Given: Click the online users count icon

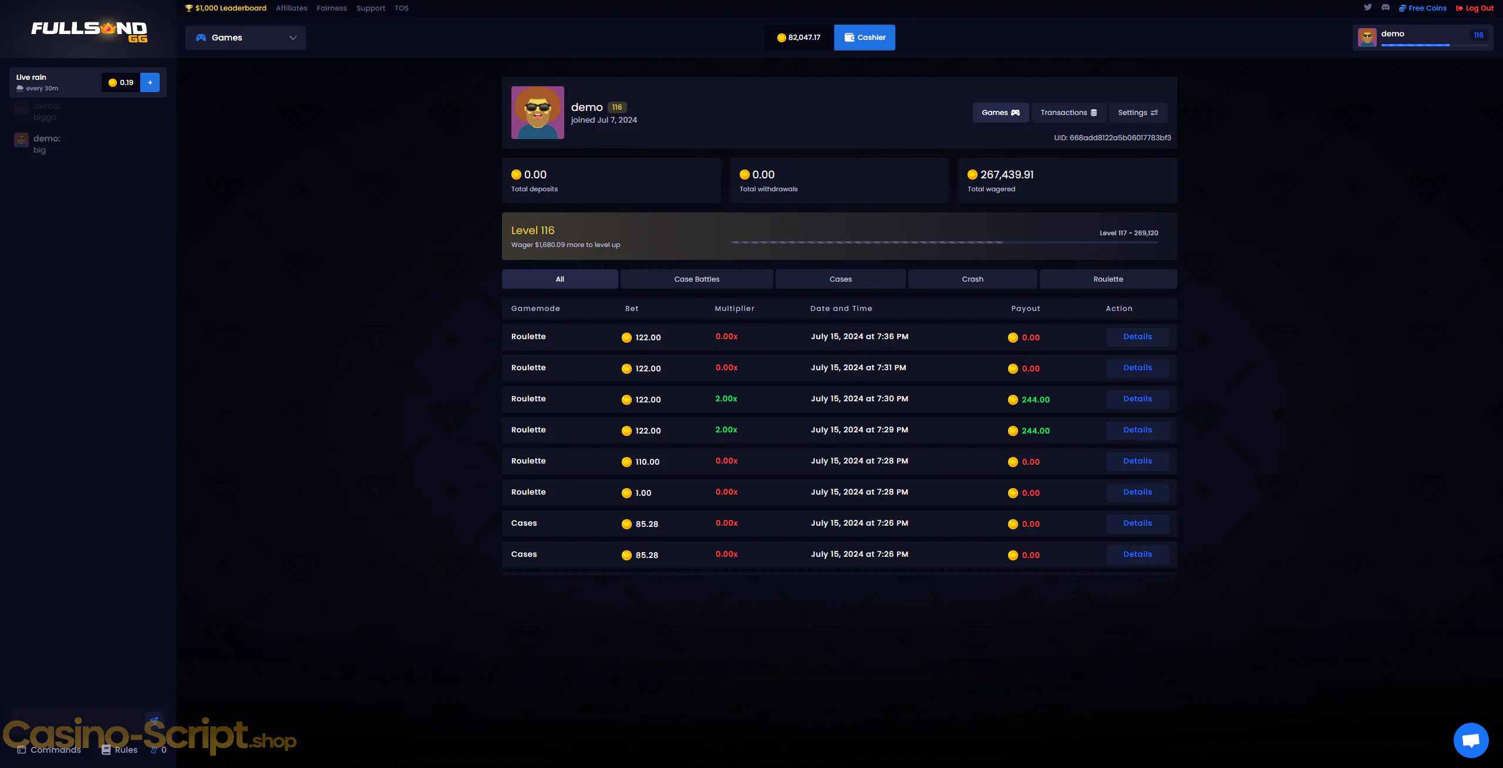Looking at the screenshot, I should pos(154,750).
